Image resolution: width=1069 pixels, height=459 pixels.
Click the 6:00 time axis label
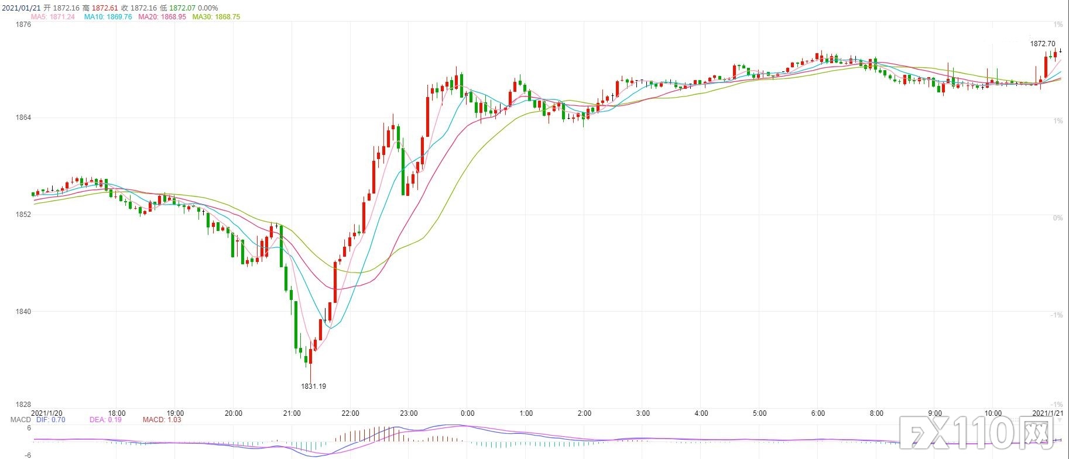pyautogui.click(x=818, y=413)
